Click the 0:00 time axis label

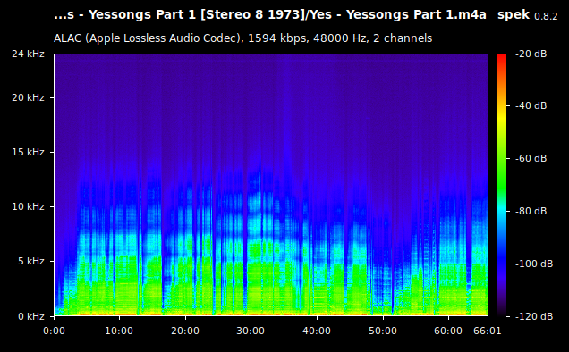click(x=54, y=331)
